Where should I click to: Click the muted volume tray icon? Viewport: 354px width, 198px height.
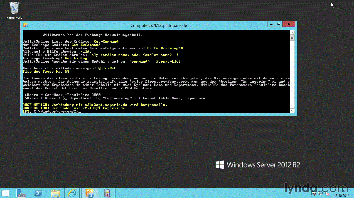(327, 194)
